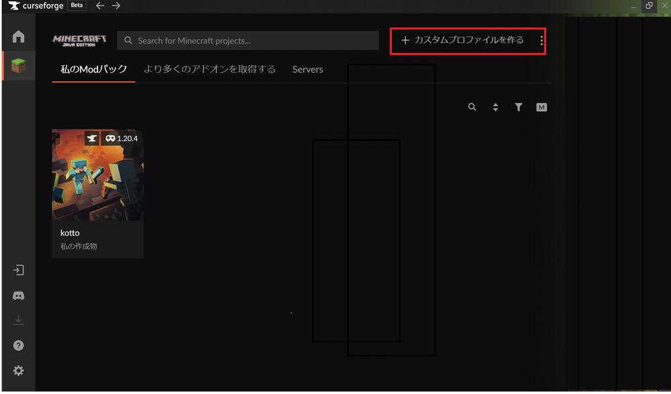This screenshot has height=394, width=671.
Task: Toggle the M view mode icon
Action: (x=541, y=107)
